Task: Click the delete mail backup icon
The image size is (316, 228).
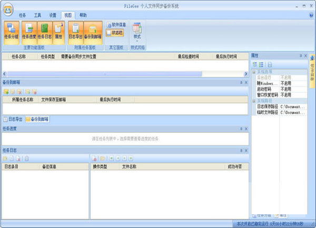Action: tap(19, 92)
